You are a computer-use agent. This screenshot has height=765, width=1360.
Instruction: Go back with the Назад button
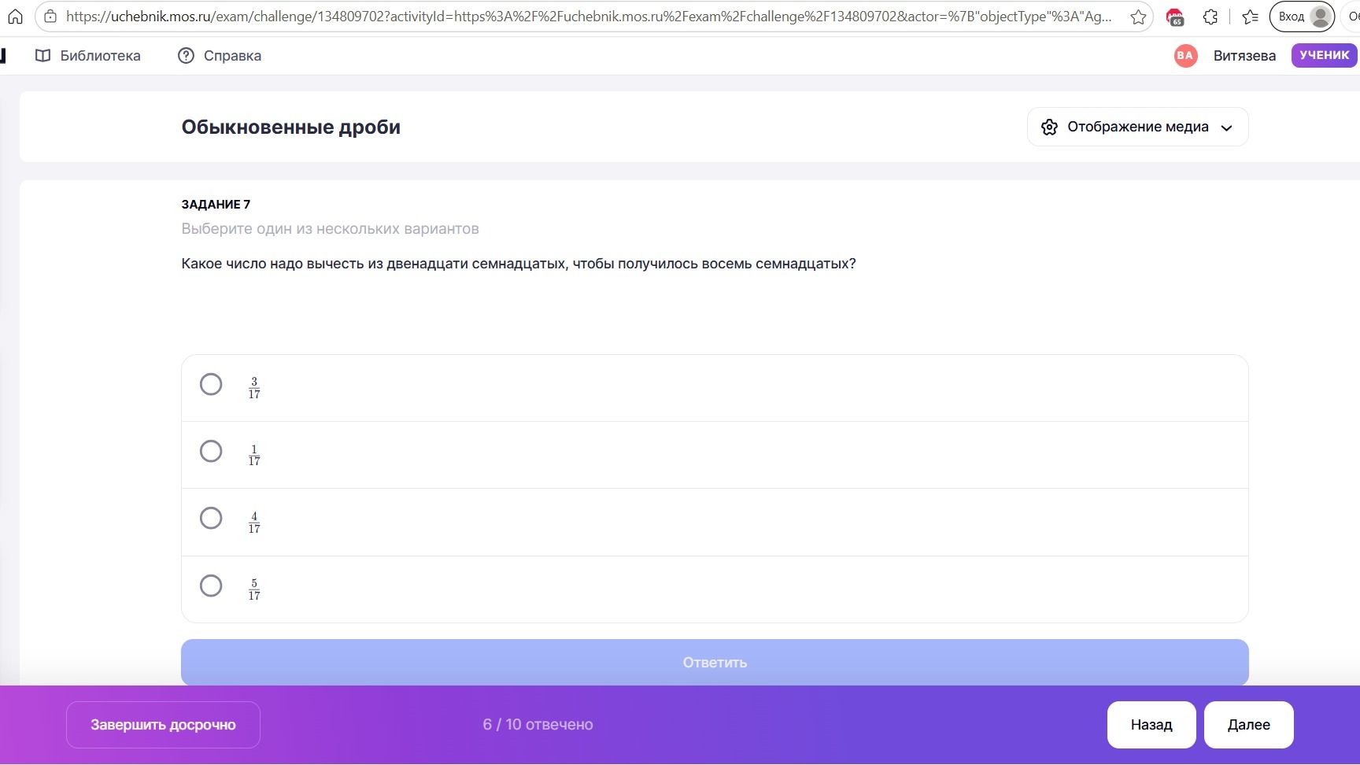1151,725
